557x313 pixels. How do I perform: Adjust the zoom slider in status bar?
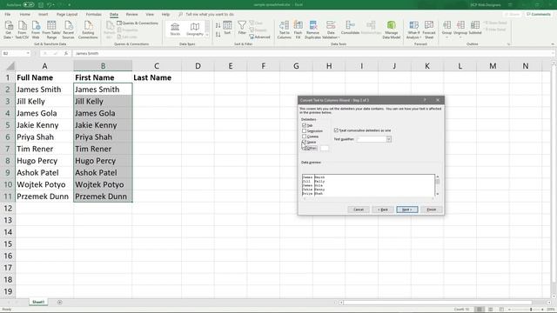[531, 310]
